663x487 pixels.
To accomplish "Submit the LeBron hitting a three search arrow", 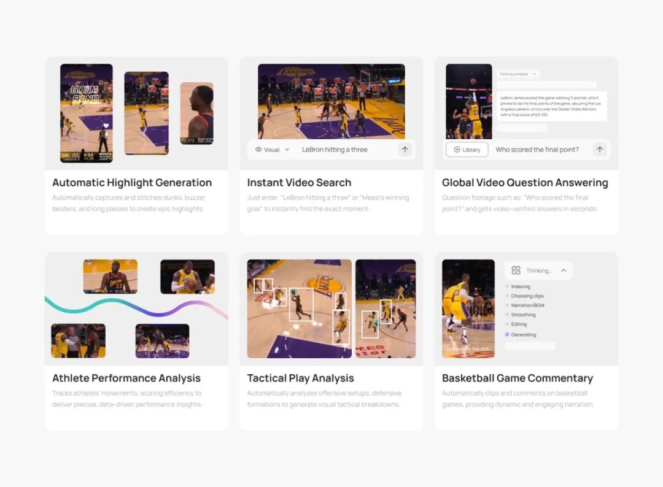I will [x=405, y=150].
